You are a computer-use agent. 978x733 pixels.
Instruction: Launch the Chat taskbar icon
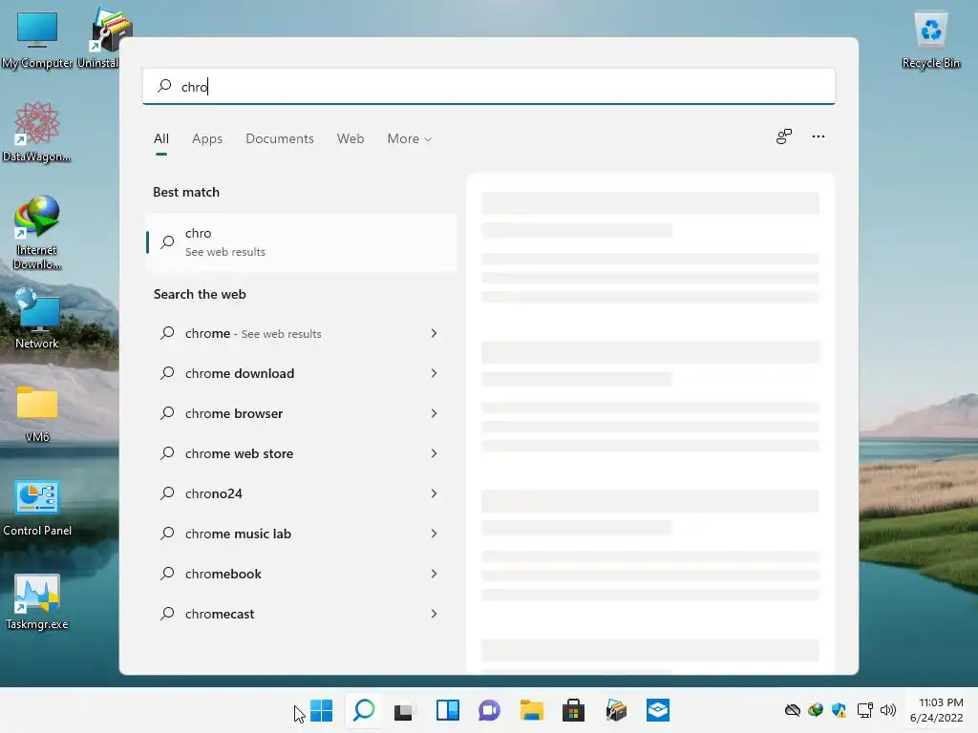tap(489, 710)
